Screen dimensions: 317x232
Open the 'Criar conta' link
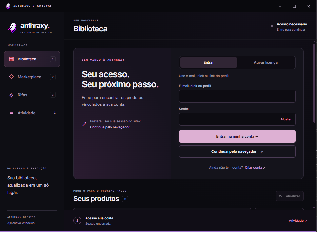[x=255, y=167]
